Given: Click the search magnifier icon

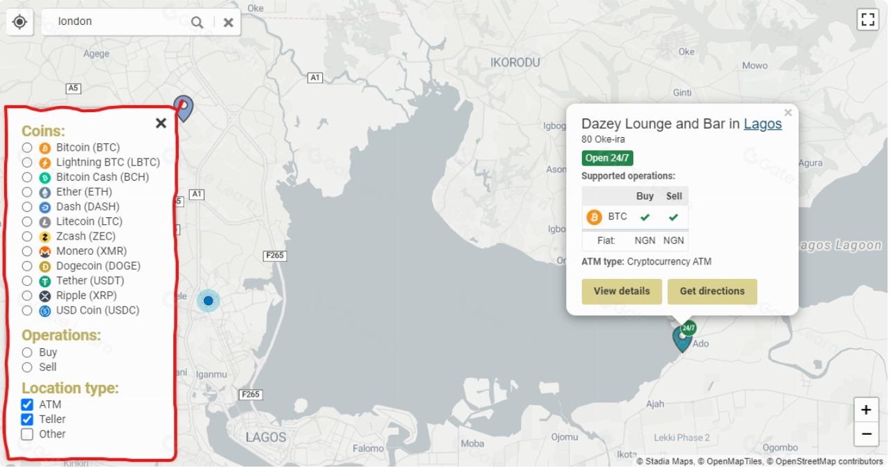Looking at the screenshot, I should [197, 23].
